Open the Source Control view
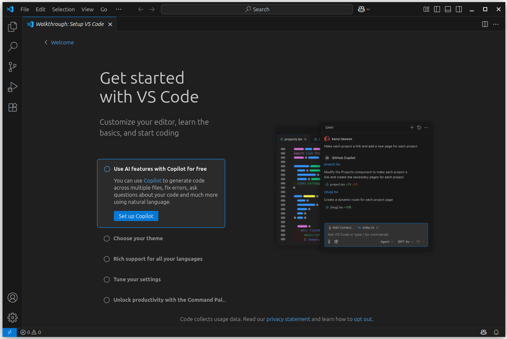Viewport: 507px width, 339px height. coord(13,67)
